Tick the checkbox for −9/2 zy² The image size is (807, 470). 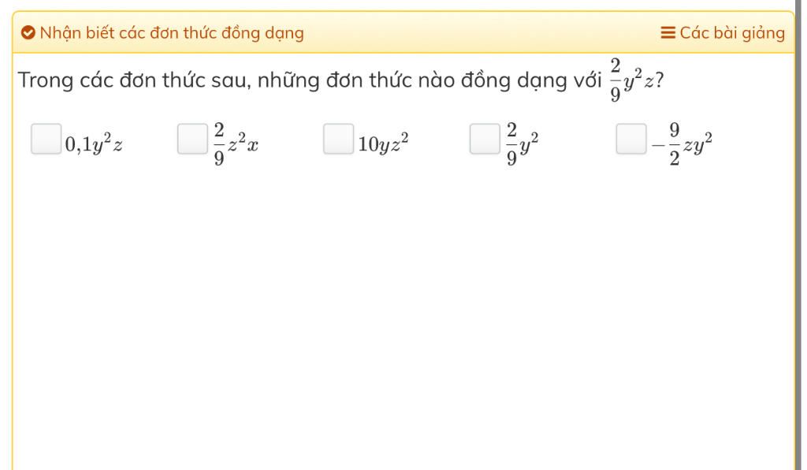pos(631,139)
